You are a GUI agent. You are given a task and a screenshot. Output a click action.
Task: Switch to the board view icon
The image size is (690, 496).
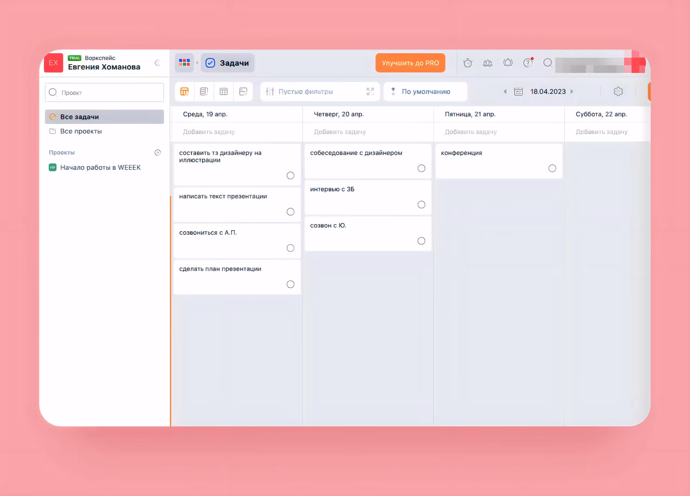coord(184,92)
